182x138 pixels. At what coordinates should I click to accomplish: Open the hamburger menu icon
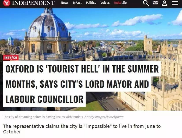pyautogui.click(x=175, y=3)
